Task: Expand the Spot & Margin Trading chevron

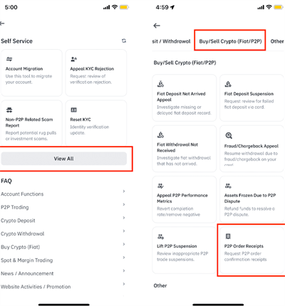Action: [124, 258]
